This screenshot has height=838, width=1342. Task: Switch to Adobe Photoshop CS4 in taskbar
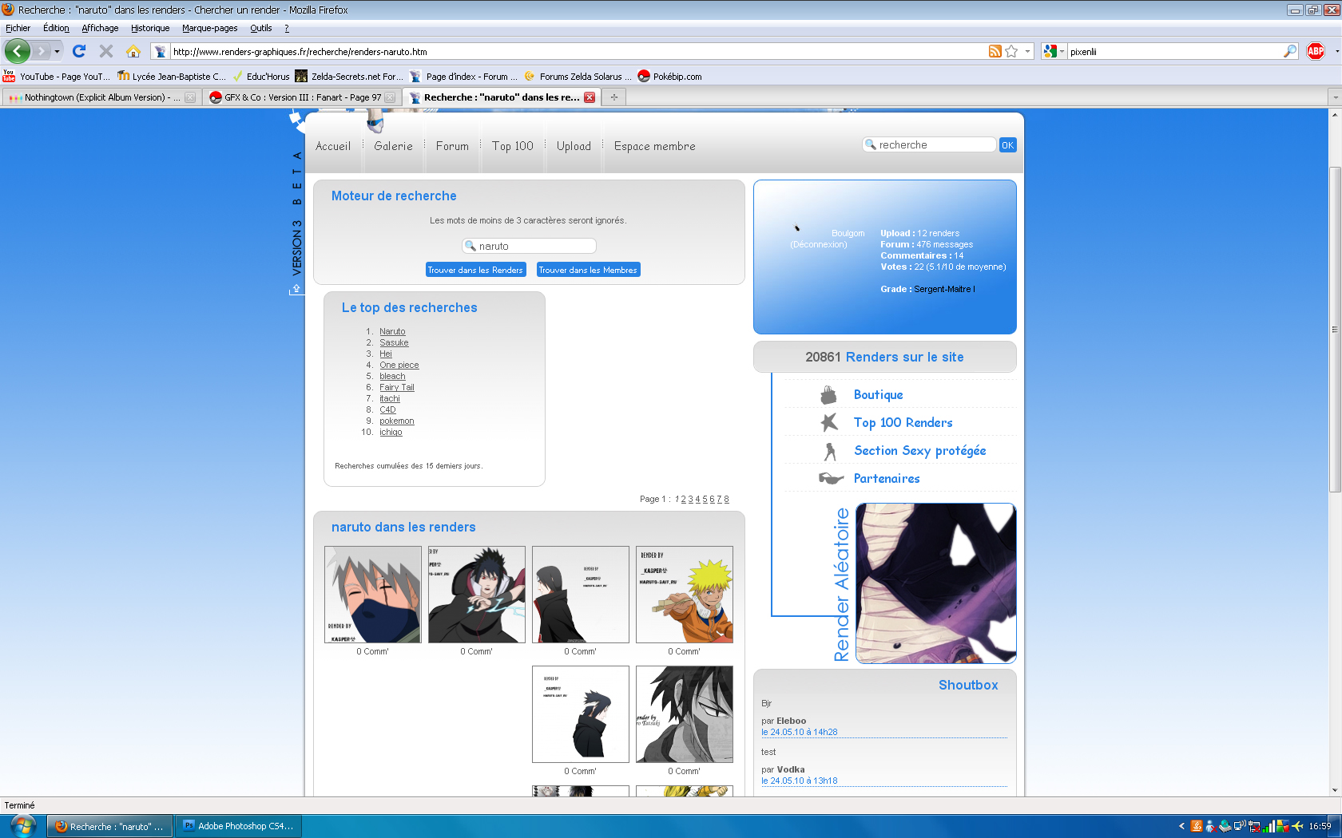pos(238,826)
